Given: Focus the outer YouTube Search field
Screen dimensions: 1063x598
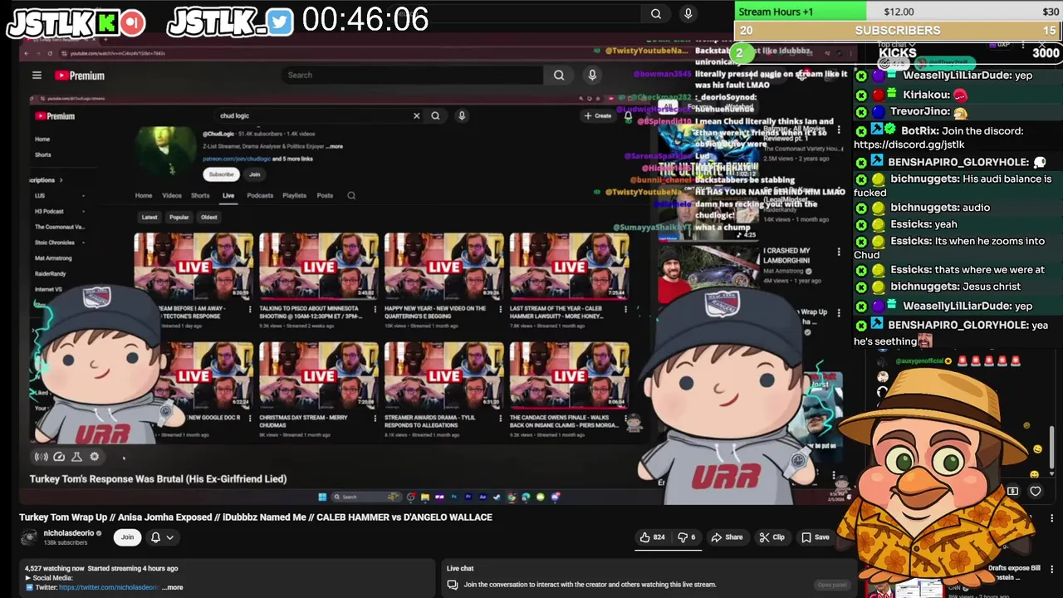Looking at the screenshot, I should coord(413,75).
